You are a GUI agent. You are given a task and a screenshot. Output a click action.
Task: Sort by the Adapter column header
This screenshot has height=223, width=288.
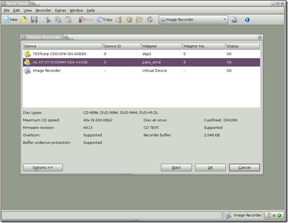pos(161,46)
